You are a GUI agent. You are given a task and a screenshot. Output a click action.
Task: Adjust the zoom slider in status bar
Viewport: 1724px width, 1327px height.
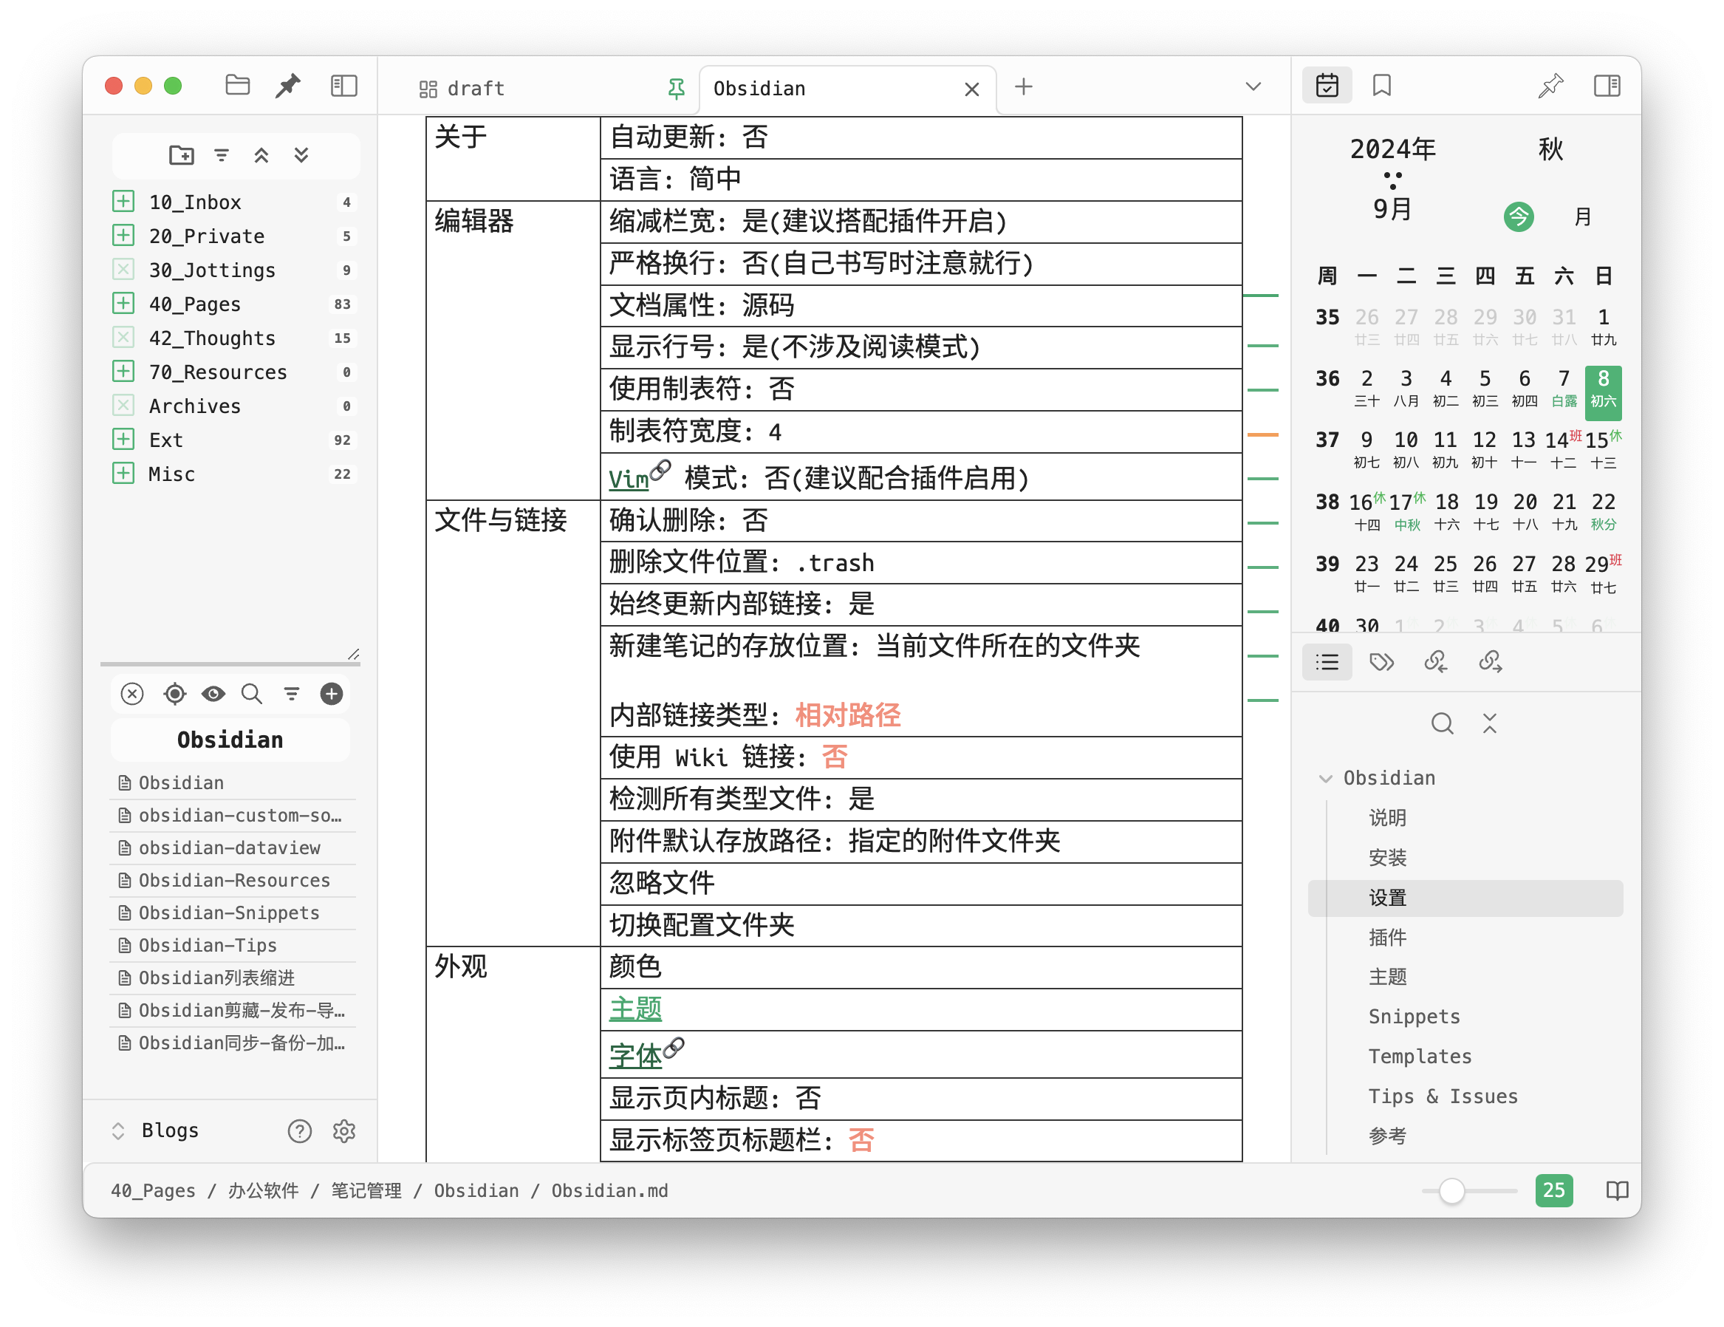pyautogui.click(x=1451, y=1190)
